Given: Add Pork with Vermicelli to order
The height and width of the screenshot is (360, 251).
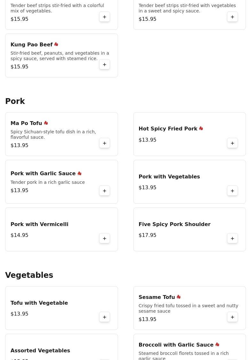Looking at the screenshot, I should (x=105, y=239).
